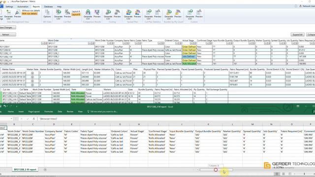
Task: Preview the Cut Plan Statistics report
Action: coord(157,14)
